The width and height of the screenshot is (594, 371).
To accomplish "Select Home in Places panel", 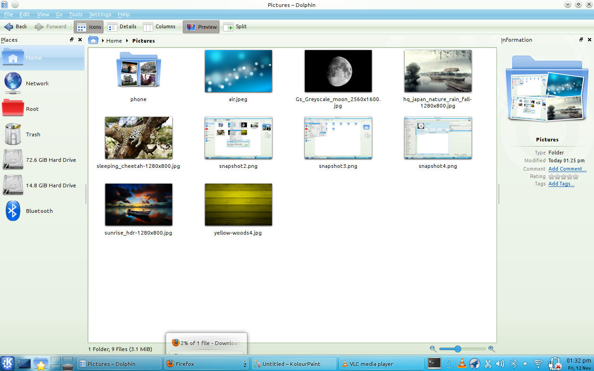I will pos(42,58).
